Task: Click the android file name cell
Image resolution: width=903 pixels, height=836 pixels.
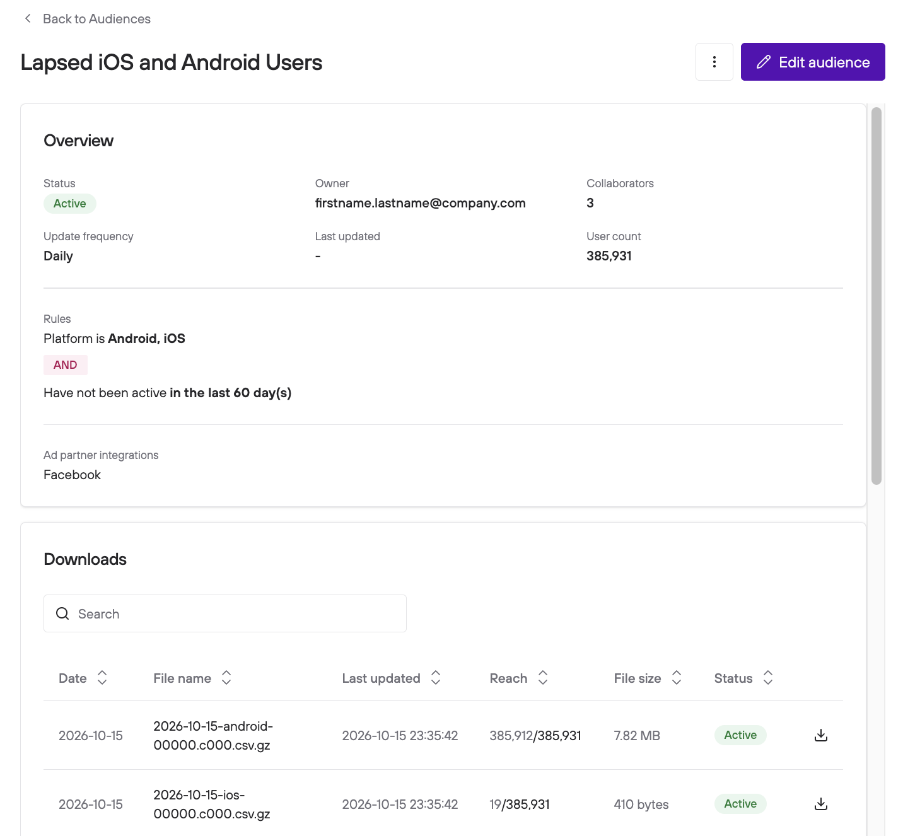Action: pos(213,735)
